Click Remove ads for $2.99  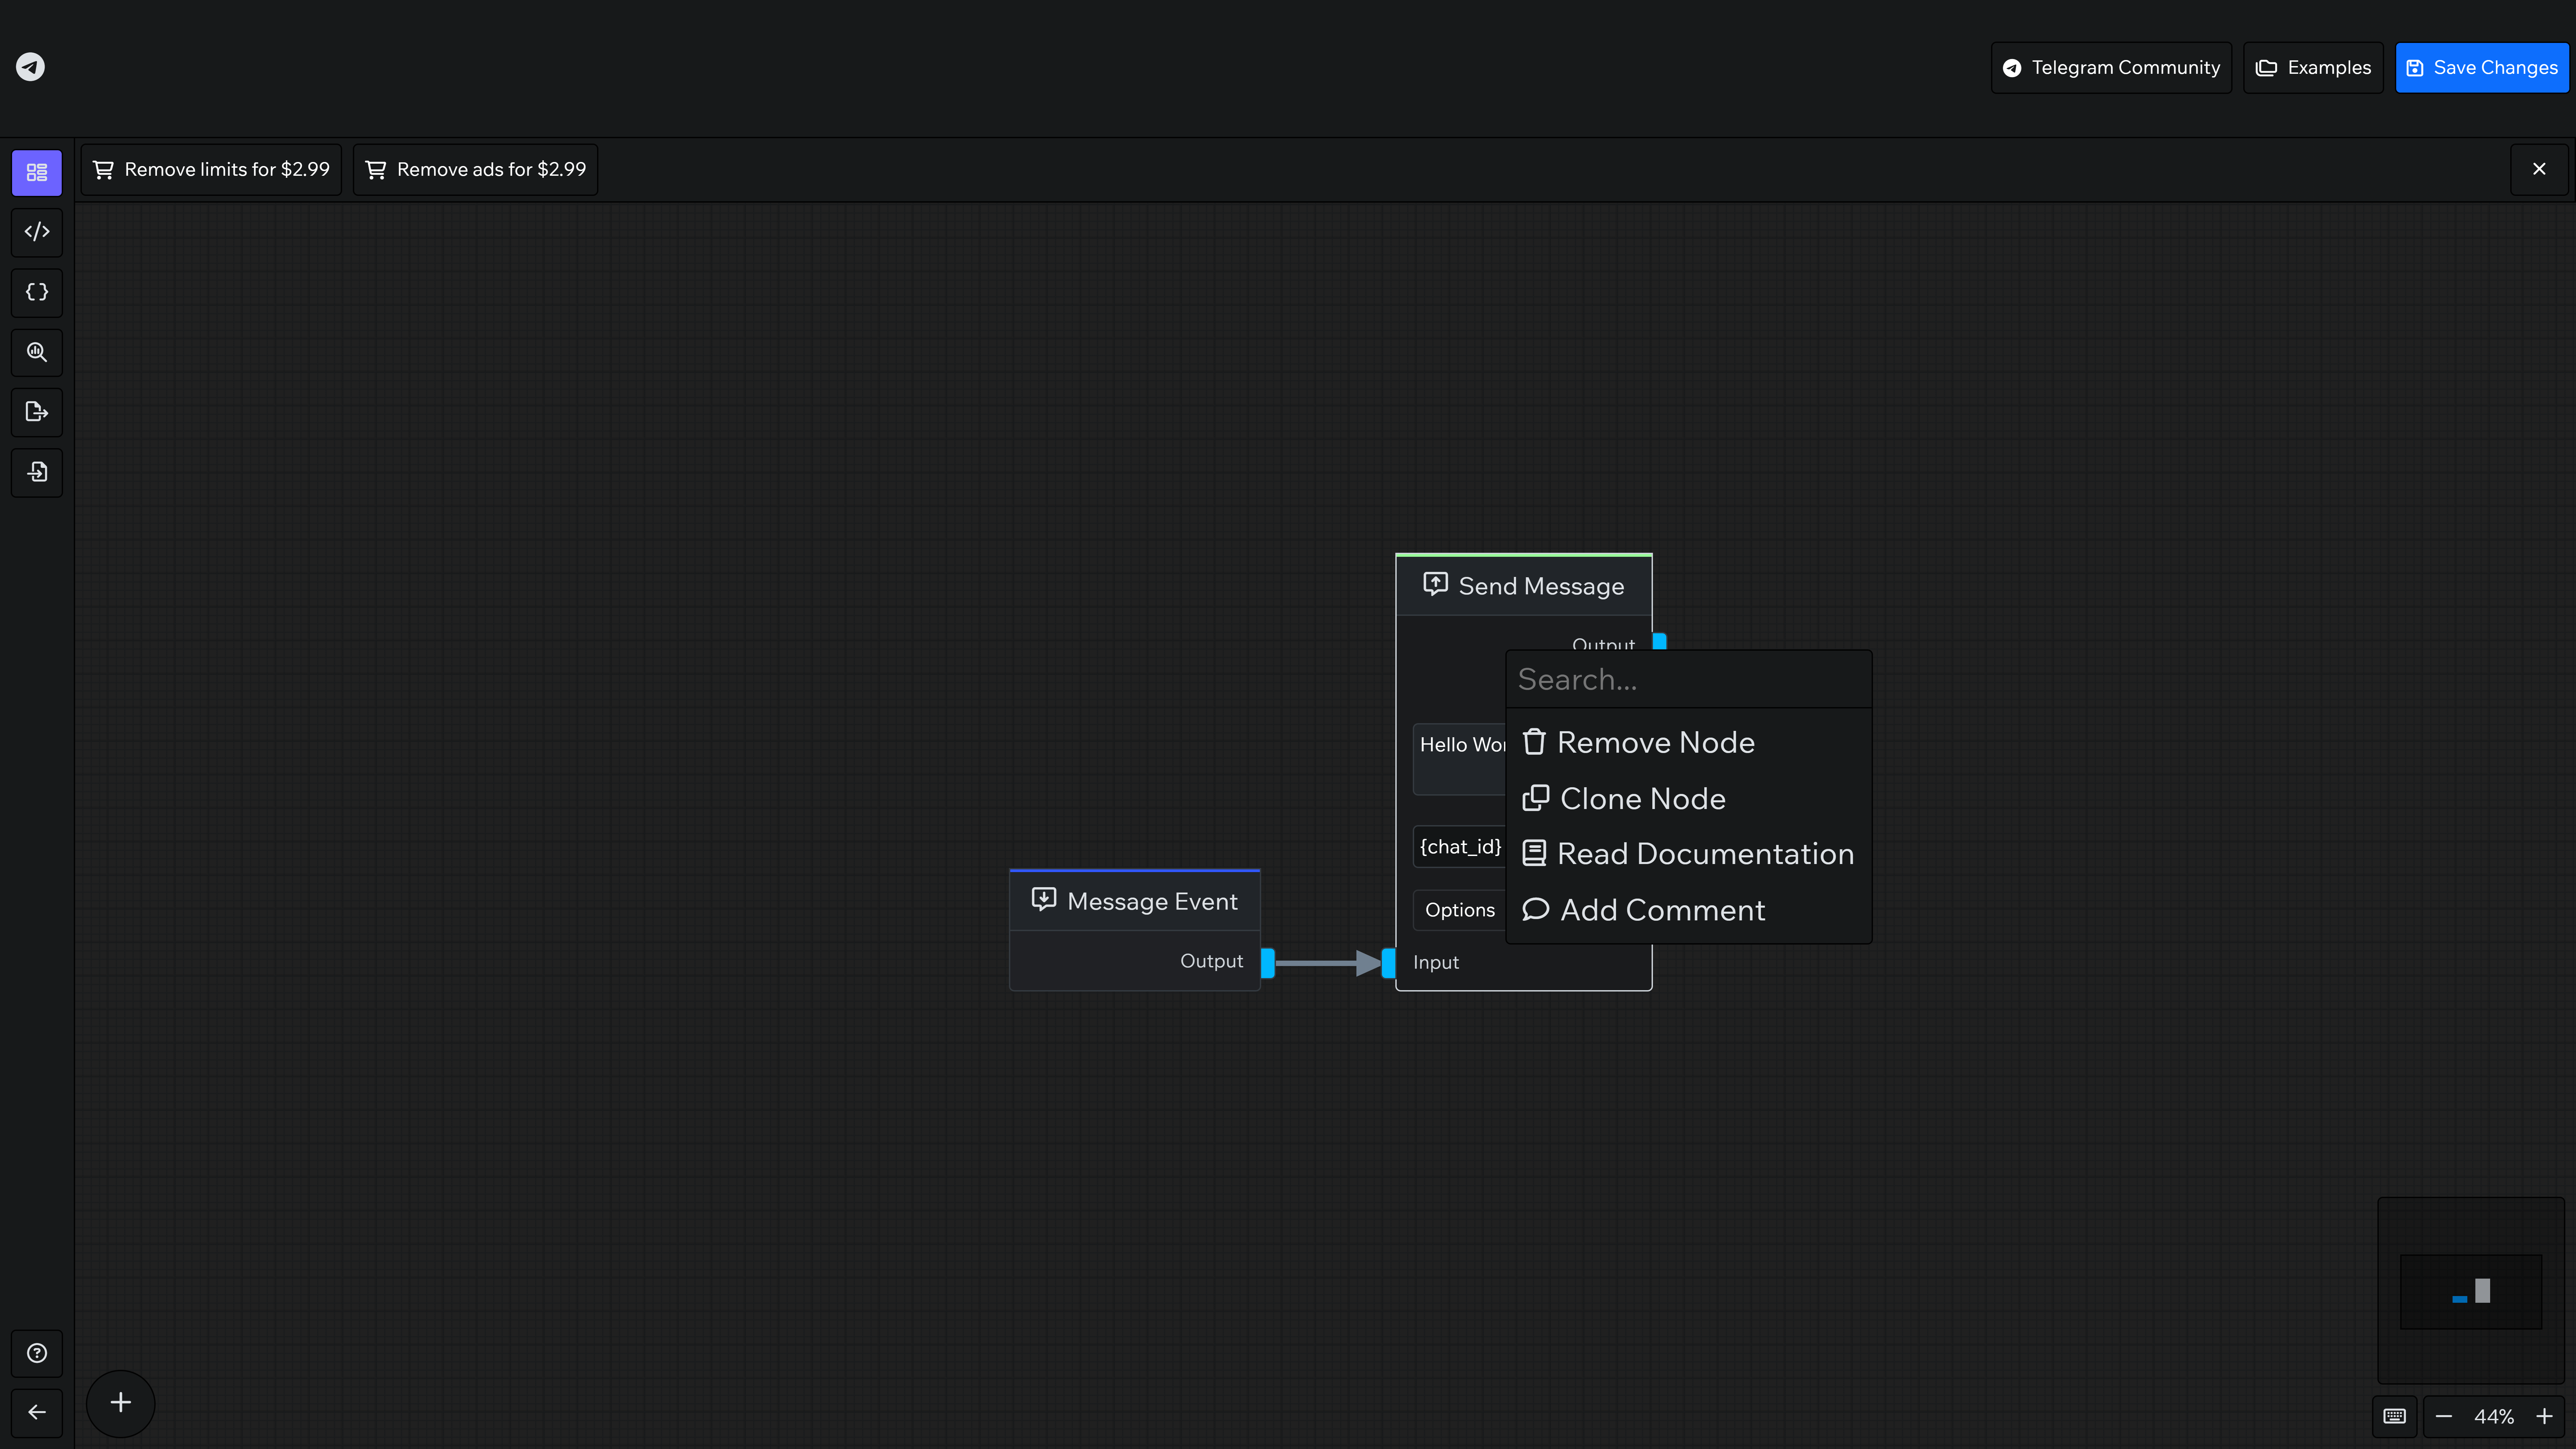(x=475, y=169)
